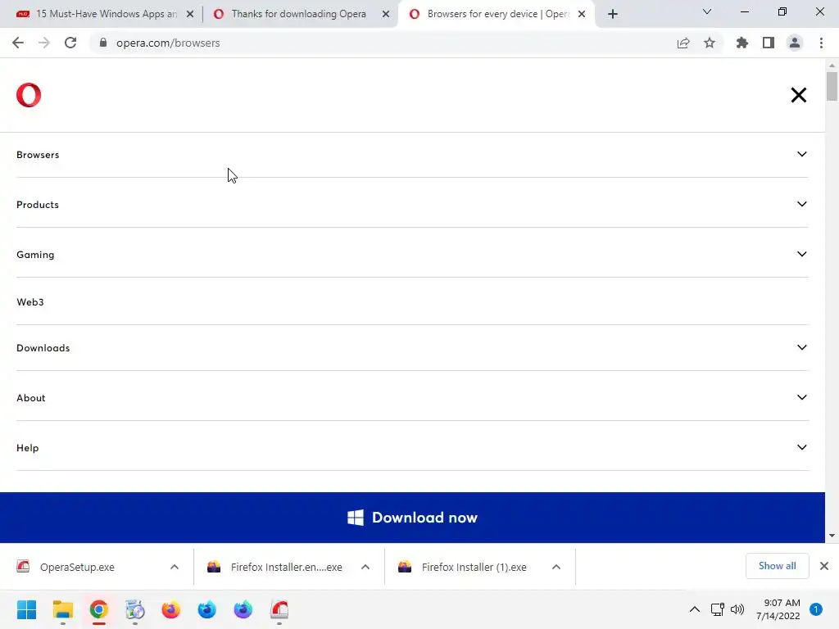The image size is (839, 629).
Task: Close the Opera site menu overlay
Action: pyautogui.click(x=798, y=95)
